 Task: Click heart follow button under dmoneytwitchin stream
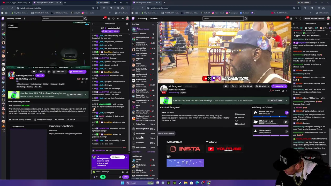[x=34, y=72]
